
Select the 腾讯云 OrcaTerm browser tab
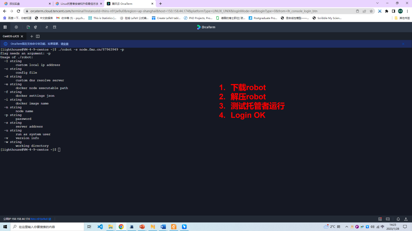coord(129,4)
